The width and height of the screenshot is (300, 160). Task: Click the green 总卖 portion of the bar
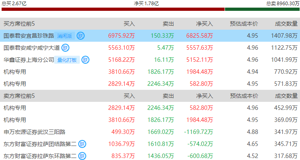[262, 9]
